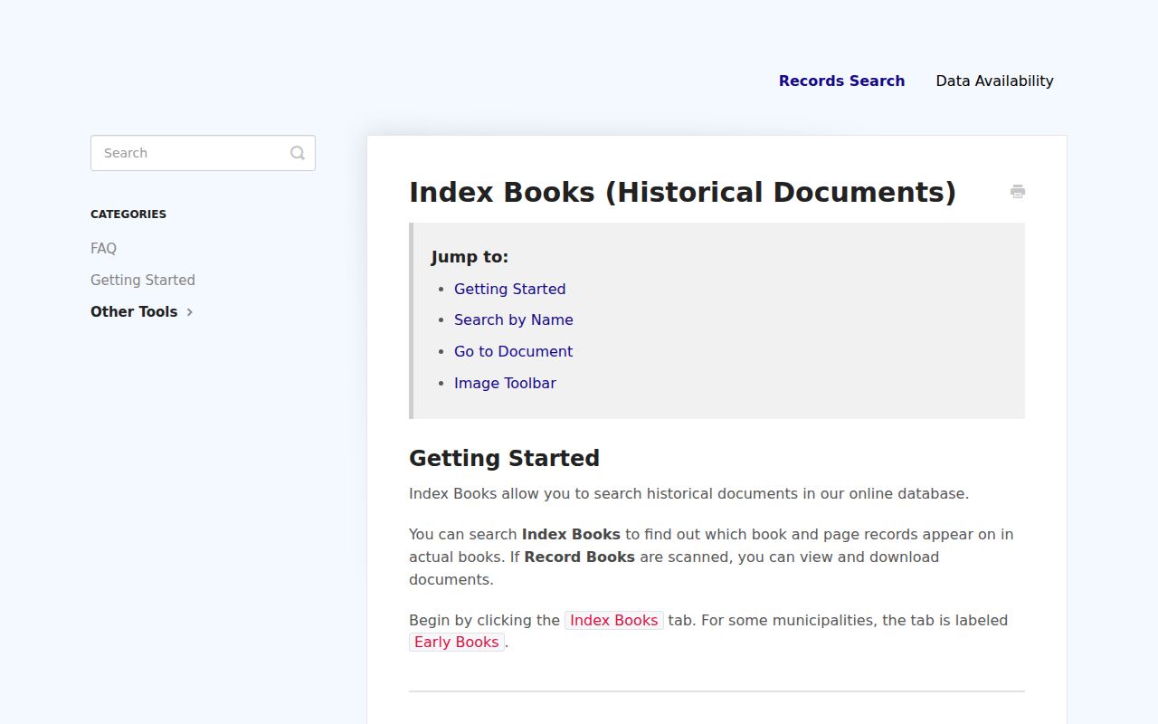Focus the Search input field
The image size is (1158, 724).
(x=203, y=153)
